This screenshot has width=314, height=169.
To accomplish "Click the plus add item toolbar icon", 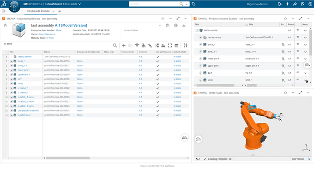I will [124, 46].
